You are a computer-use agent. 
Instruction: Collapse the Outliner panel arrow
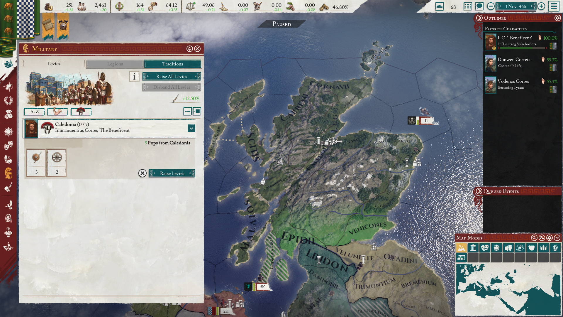click(x=479, y=18)
